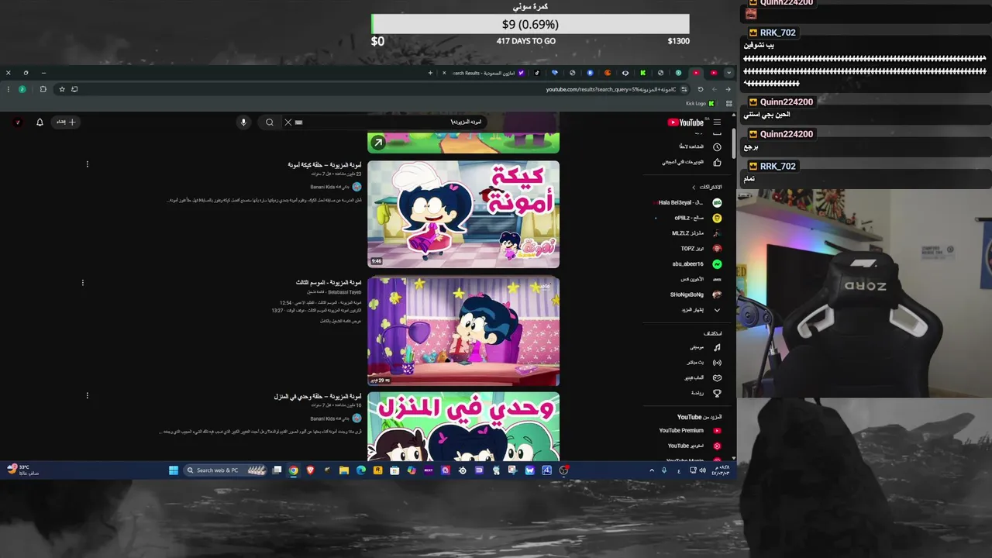Open options menu for alone-at-home video
This screenshot has width=992, height=558.
pyautogui.click(x=87, y=395)
